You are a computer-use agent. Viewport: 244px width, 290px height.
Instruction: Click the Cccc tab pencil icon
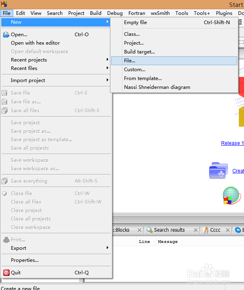coord(205,230)
